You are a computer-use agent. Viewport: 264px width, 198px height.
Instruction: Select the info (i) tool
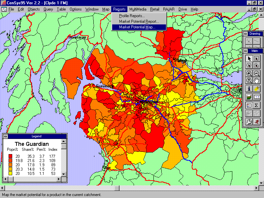tap(249, 89)
